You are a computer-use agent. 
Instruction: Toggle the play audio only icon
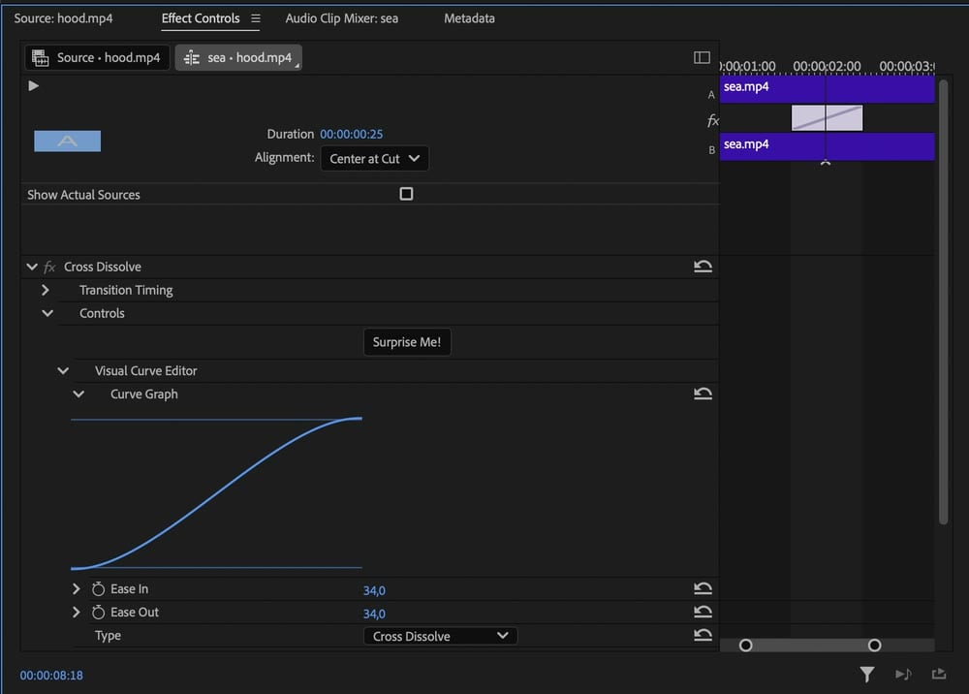pos(903,674)
